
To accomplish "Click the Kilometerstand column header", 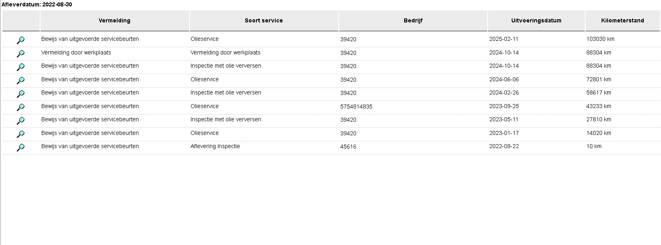I will tap(622, 20).
